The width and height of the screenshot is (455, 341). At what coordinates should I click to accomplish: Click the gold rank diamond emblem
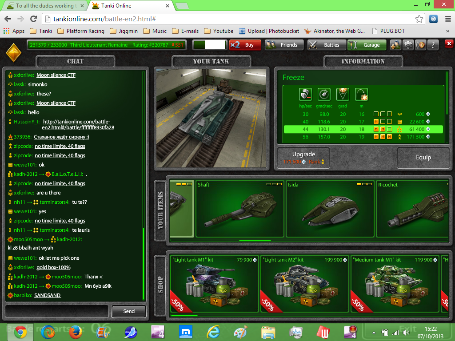point(13,53)
